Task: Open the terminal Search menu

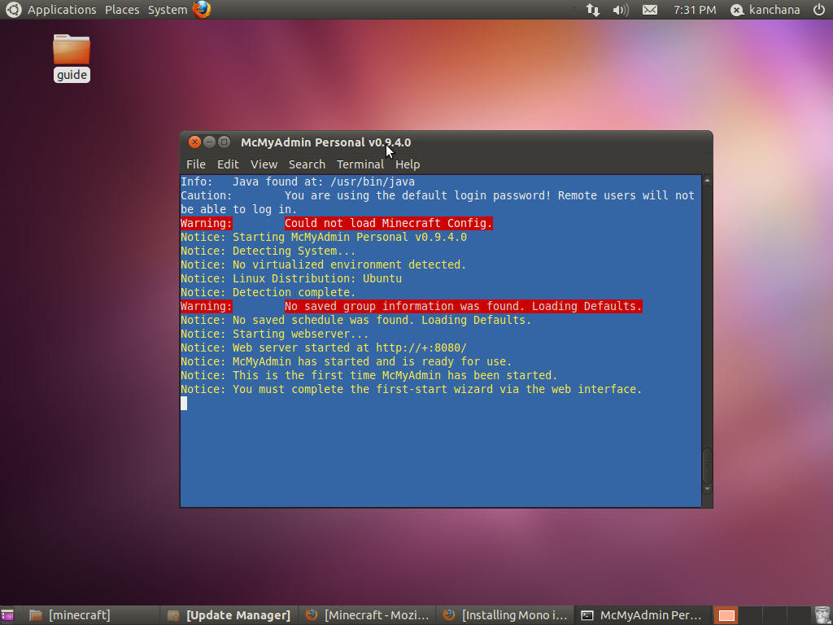Action: click(307, 164)
